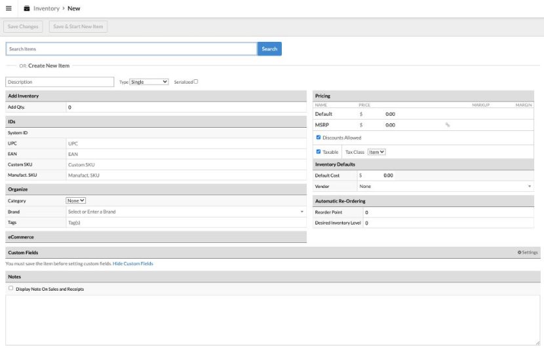Click the Search Items input field

point(131,49)
